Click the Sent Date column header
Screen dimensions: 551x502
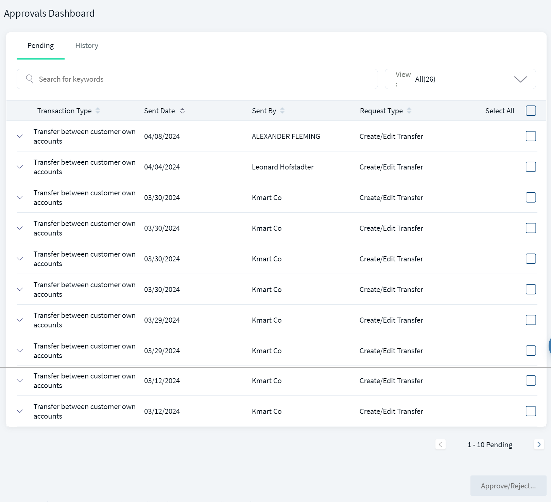159,111
